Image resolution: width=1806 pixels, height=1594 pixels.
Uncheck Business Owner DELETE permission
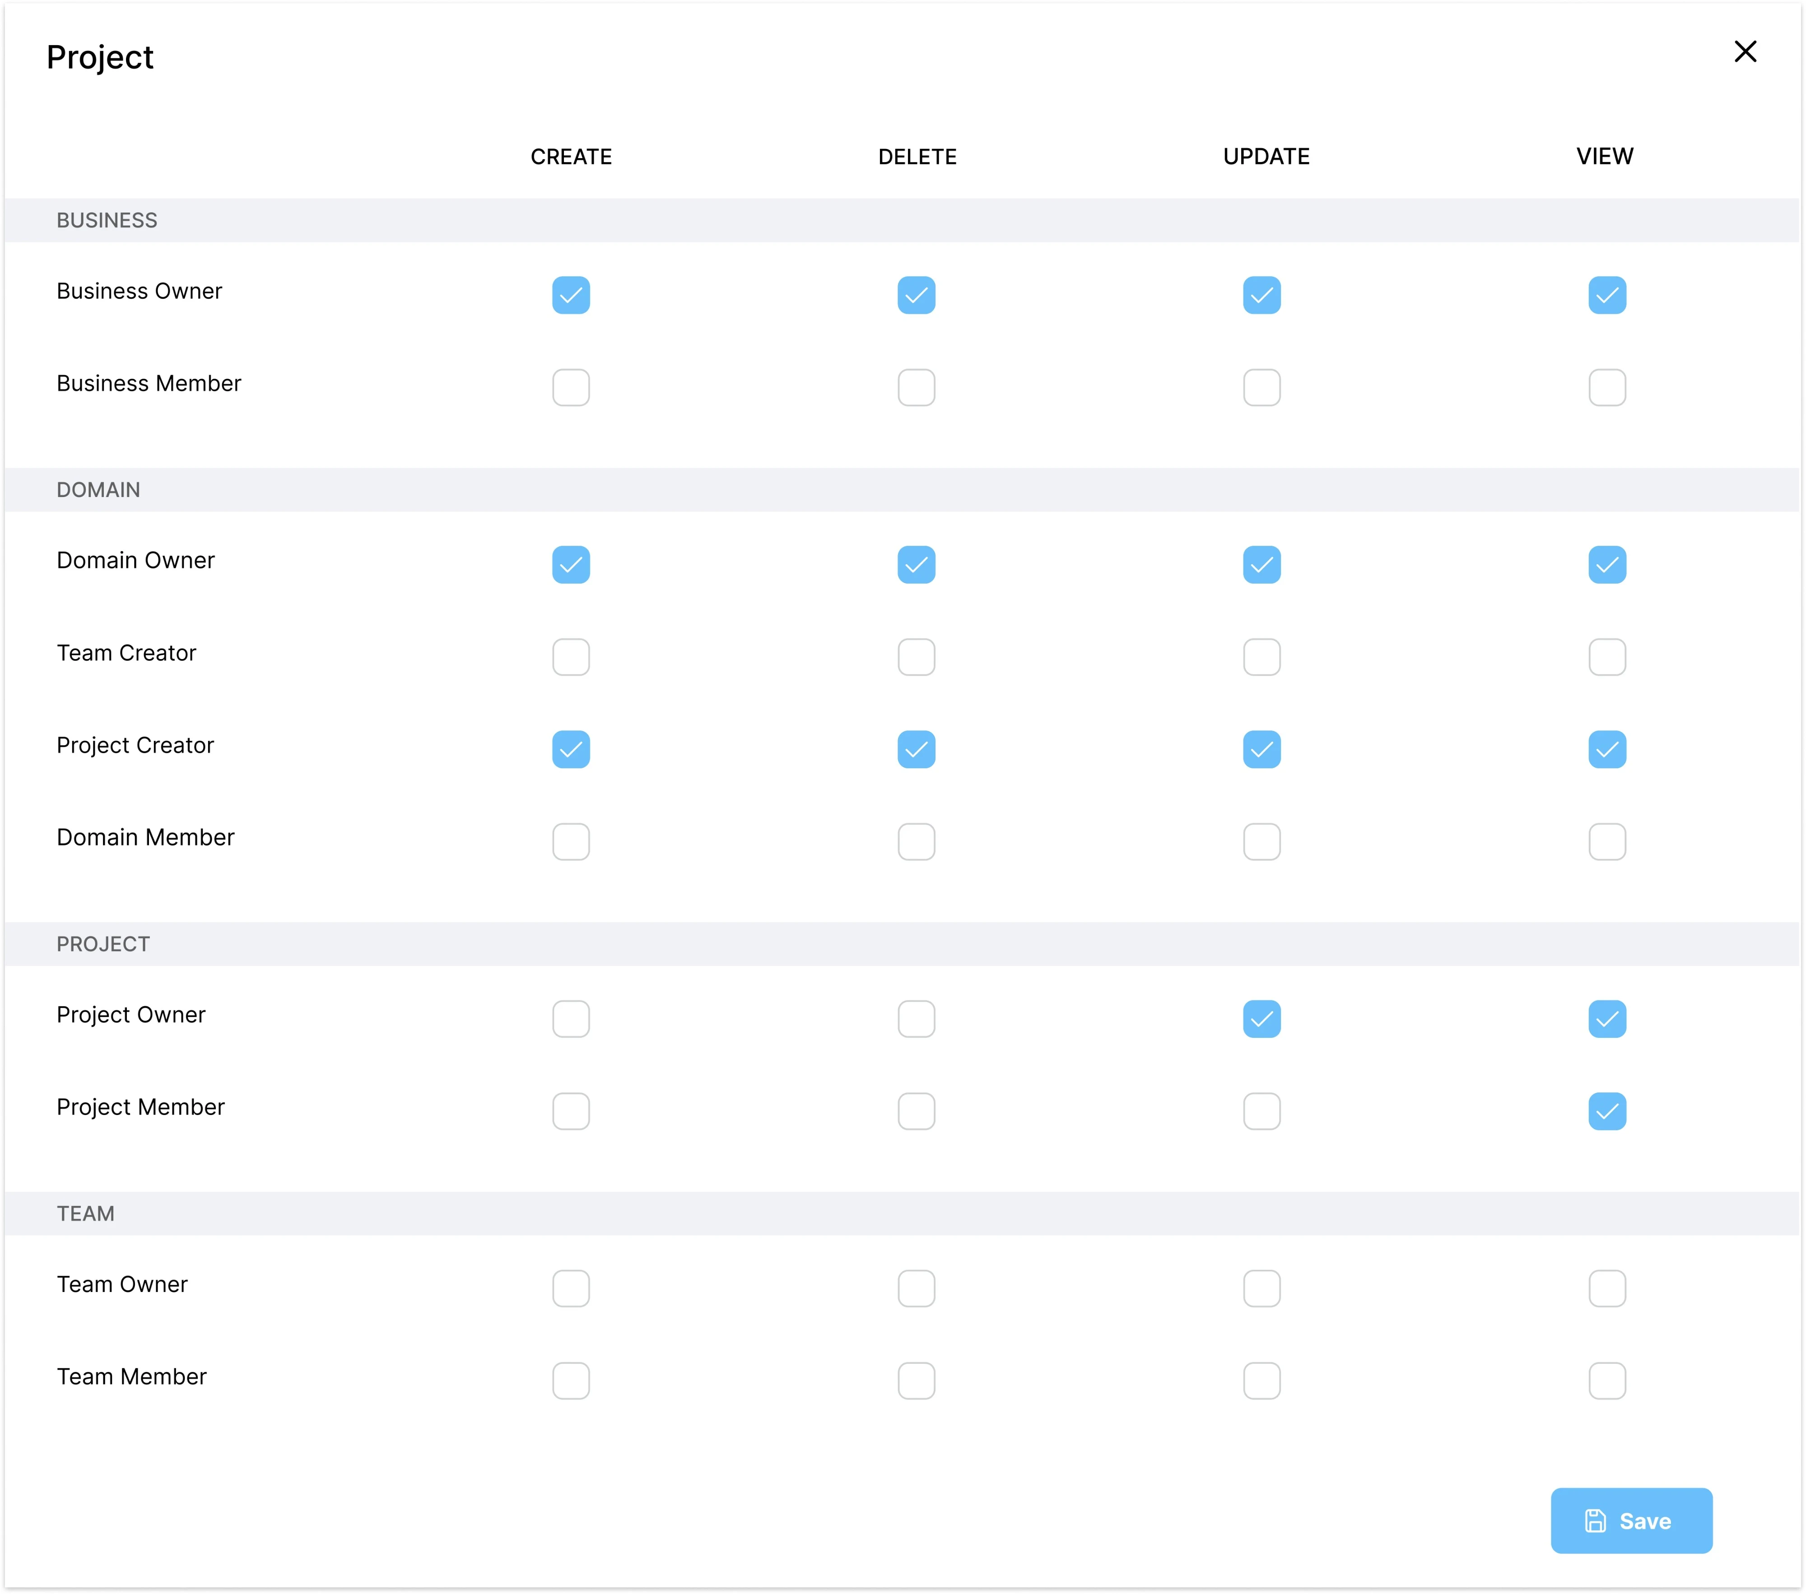pyautogui.click(x=916, y=295)
